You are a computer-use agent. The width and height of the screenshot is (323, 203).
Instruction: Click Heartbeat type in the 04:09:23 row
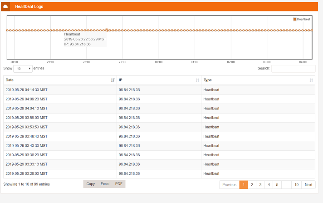[211, 99]
